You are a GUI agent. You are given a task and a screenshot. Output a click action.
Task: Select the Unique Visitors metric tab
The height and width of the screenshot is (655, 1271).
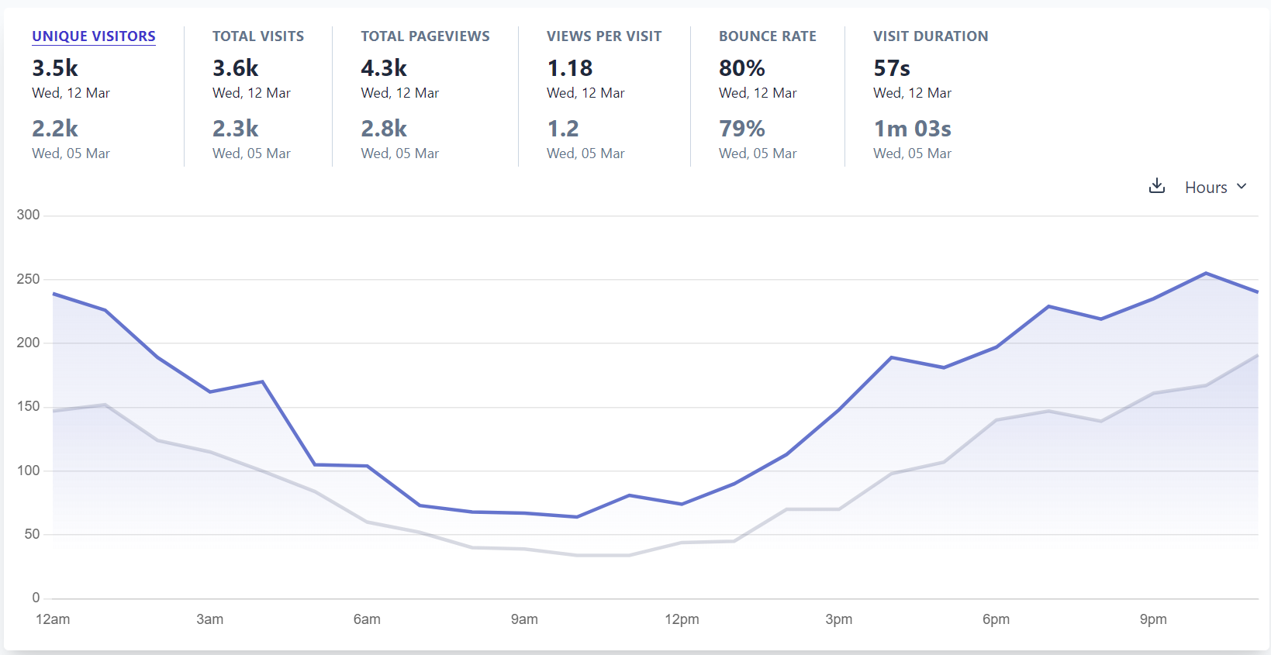point(94,36)
